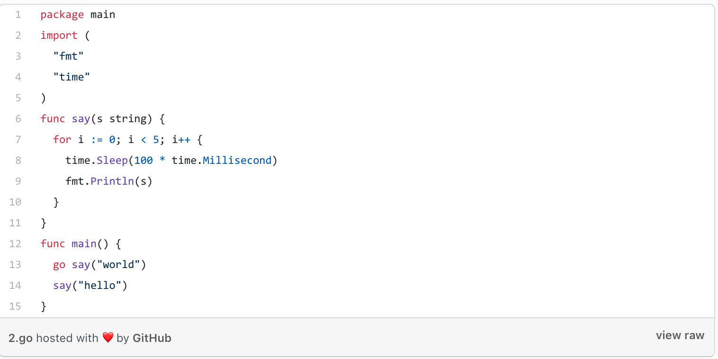The image size is (718, 359).
Task: Click the red heart icon in footer
Action: [108, 338]
